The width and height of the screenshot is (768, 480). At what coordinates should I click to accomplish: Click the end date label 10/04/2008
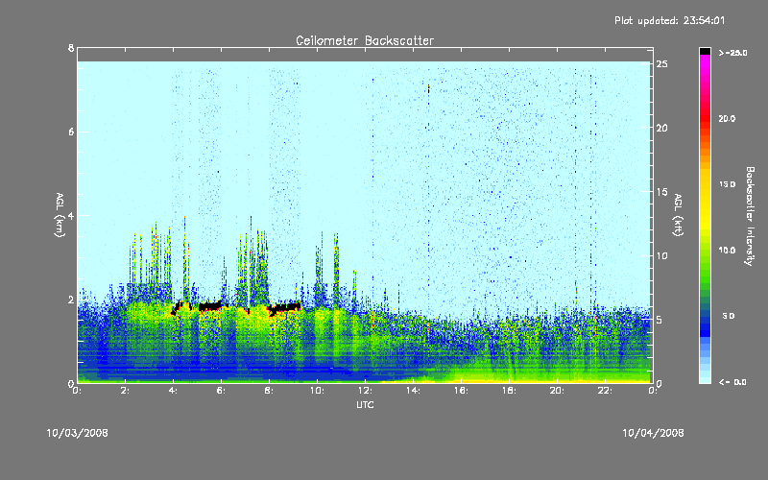653,433
